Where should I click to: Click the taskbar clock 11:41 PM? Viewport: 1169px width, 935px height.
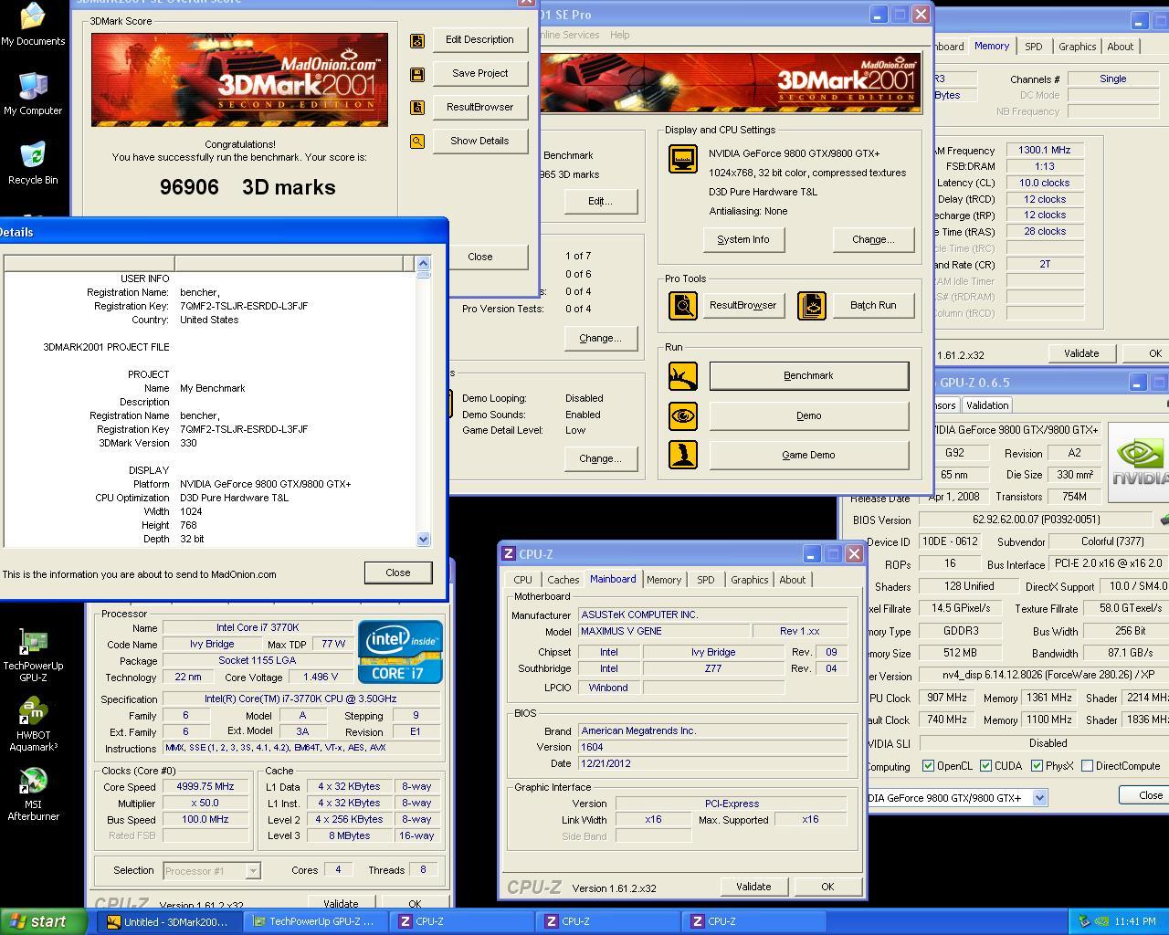[x=1135, y=921]
